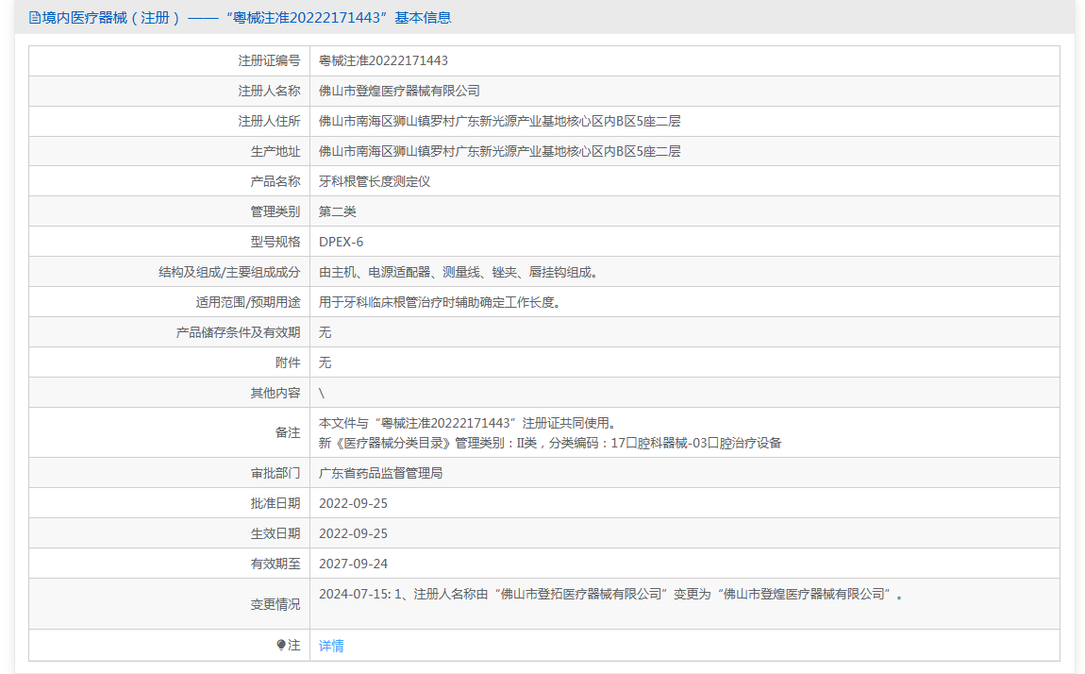Click the 注册人住所 label cell
This screenshot has height=674, width=1085.
coord(169,121)
